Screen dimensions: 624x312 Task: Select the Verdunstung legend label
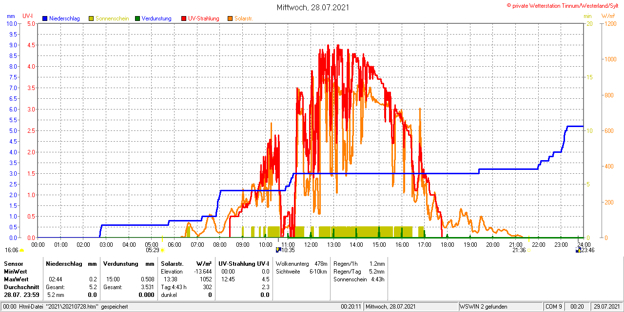(156, 18)
